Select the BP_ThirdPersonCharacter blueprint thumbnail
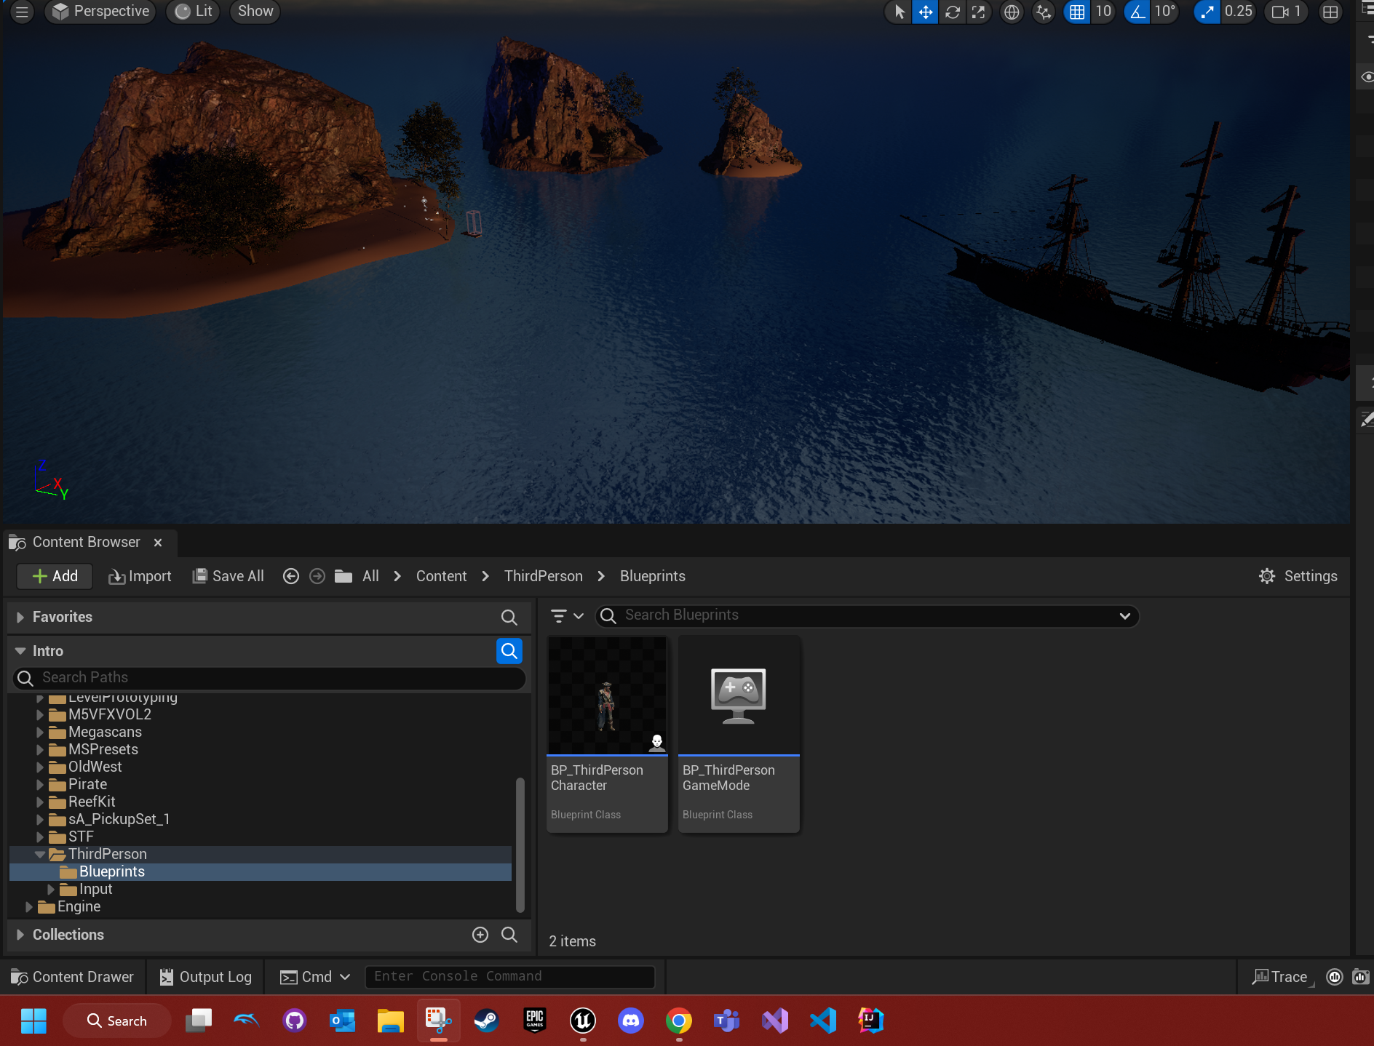This screenshot has width=1374, height=1046. coord(607,696)
